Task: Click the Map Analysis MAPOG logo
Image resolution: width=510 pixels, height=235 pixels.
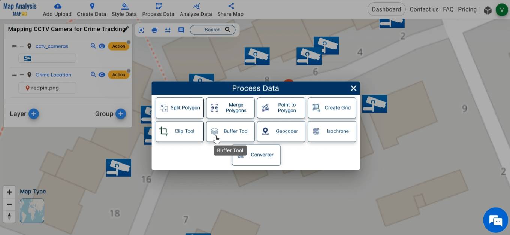Action: pos(20,10)
